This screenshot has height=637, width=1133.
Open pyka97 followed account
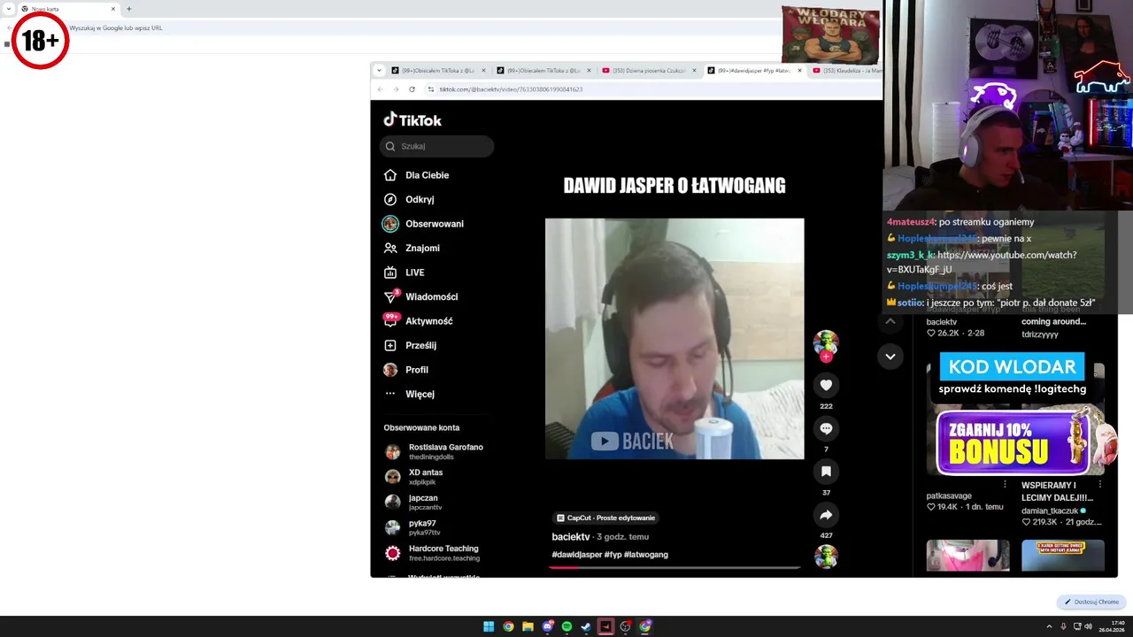tap(412, 527)
